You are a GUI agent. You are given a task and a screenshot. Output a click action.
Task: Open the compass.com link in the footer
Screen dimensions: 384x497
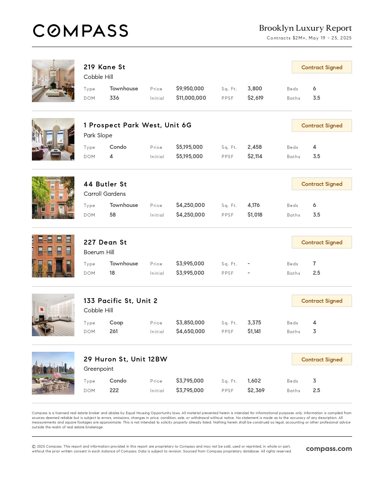pos(329,449)
